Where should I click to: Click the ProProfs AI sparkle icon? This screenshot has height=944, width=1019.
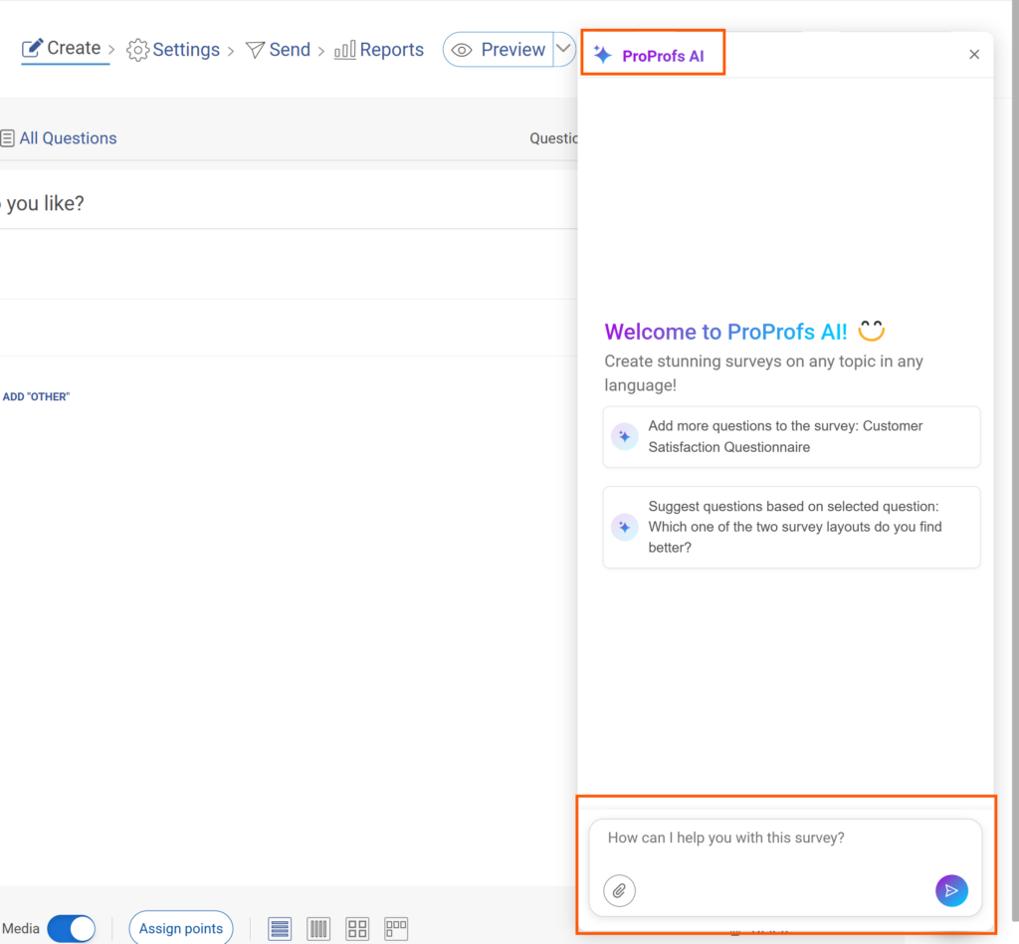point(602,55)
